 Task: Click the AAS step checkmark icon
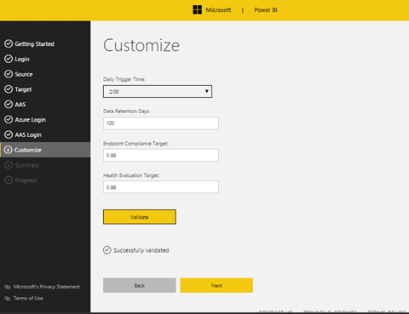pyautogui.click(x=9, y=105)
